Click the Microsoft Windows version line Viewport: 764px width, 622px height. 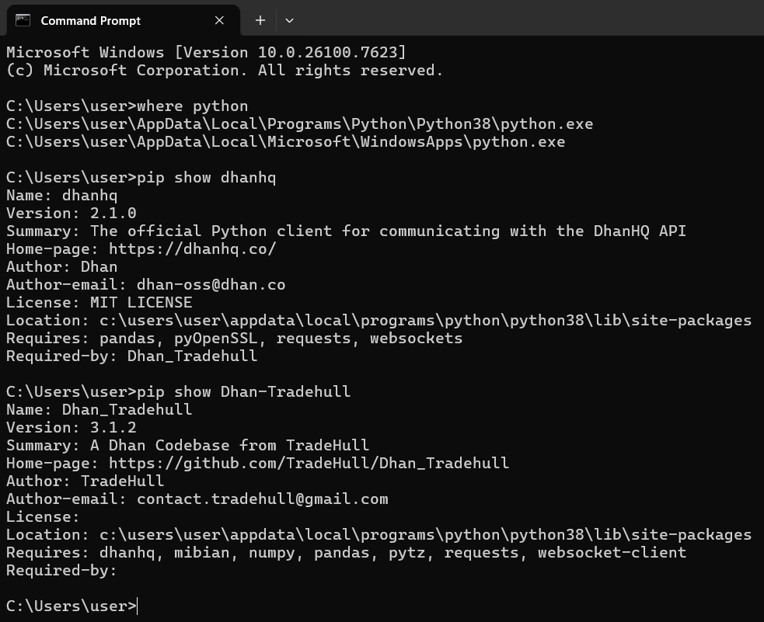206,52
